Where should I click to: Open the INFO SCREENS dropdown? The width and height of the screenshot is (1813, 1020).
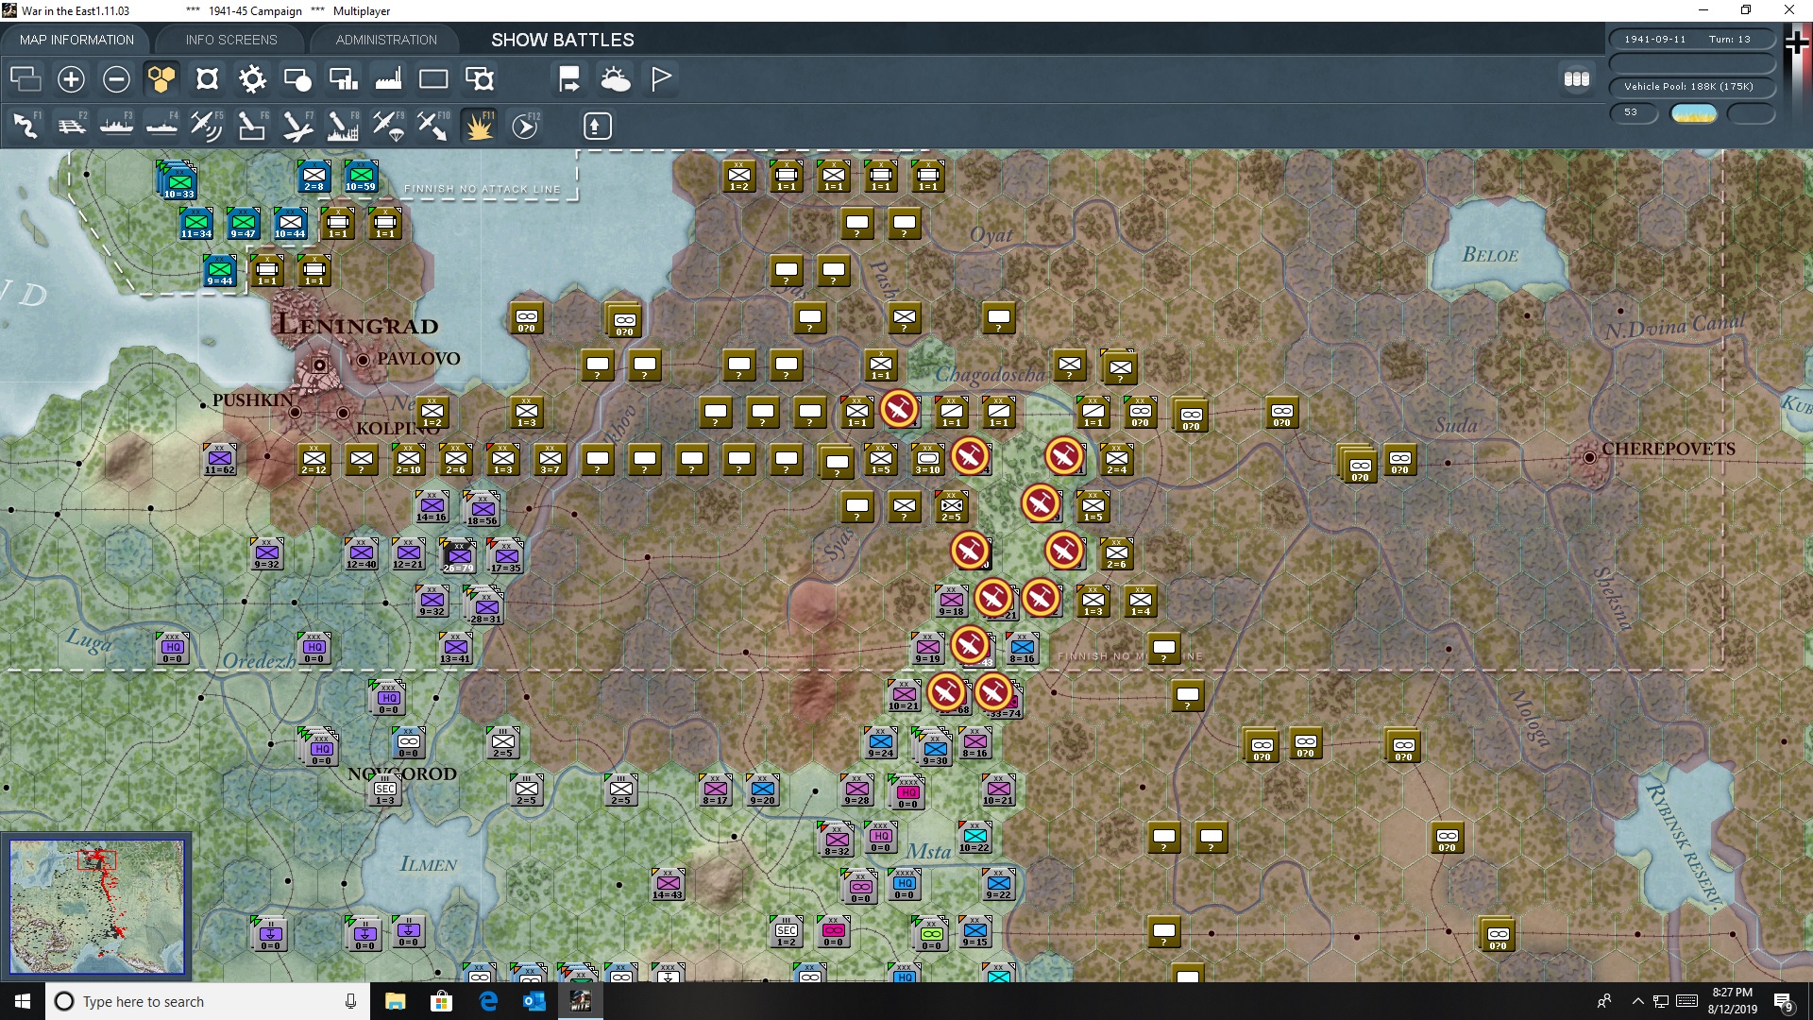pos(229,40)
